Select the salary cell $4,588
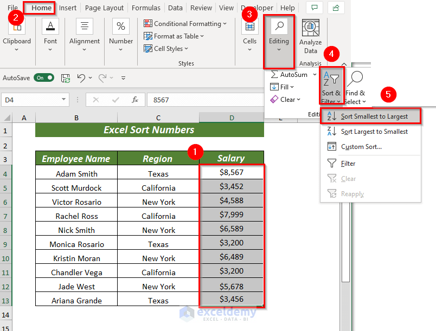Viewport: 436px width, 331px height. coord(232,200)
